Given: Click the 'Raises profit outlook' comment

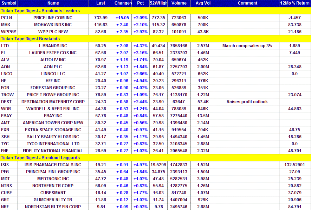Looking at the screenshot, I should (247, 102).
